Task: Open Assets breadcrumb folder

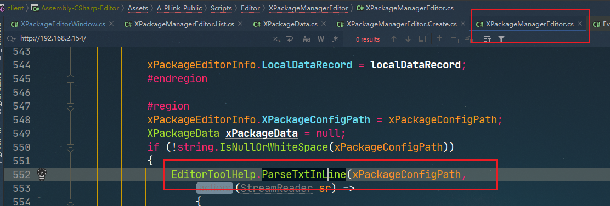Action: 137,8
